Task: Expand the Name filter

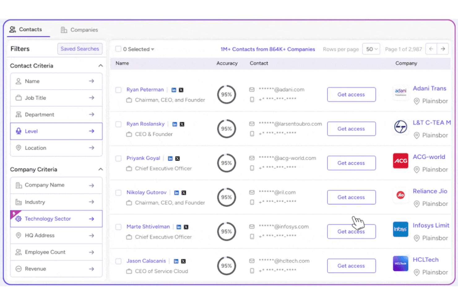Action: coord(56,81)
